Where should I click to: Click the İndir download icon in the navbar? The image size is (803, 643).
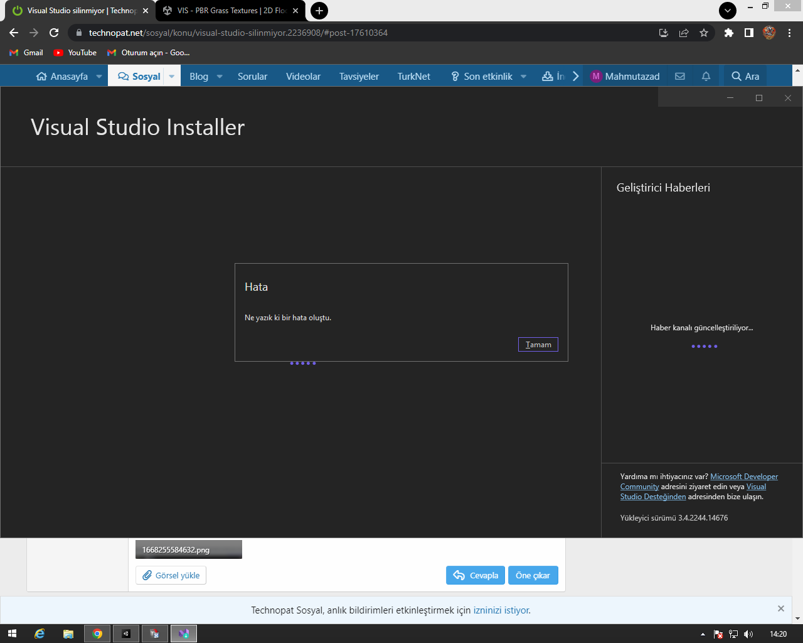coord(548,76)
